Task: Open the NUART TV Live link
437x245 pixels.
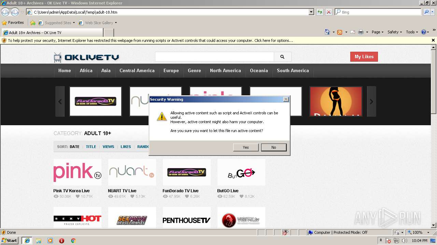Action: point(122,191)
